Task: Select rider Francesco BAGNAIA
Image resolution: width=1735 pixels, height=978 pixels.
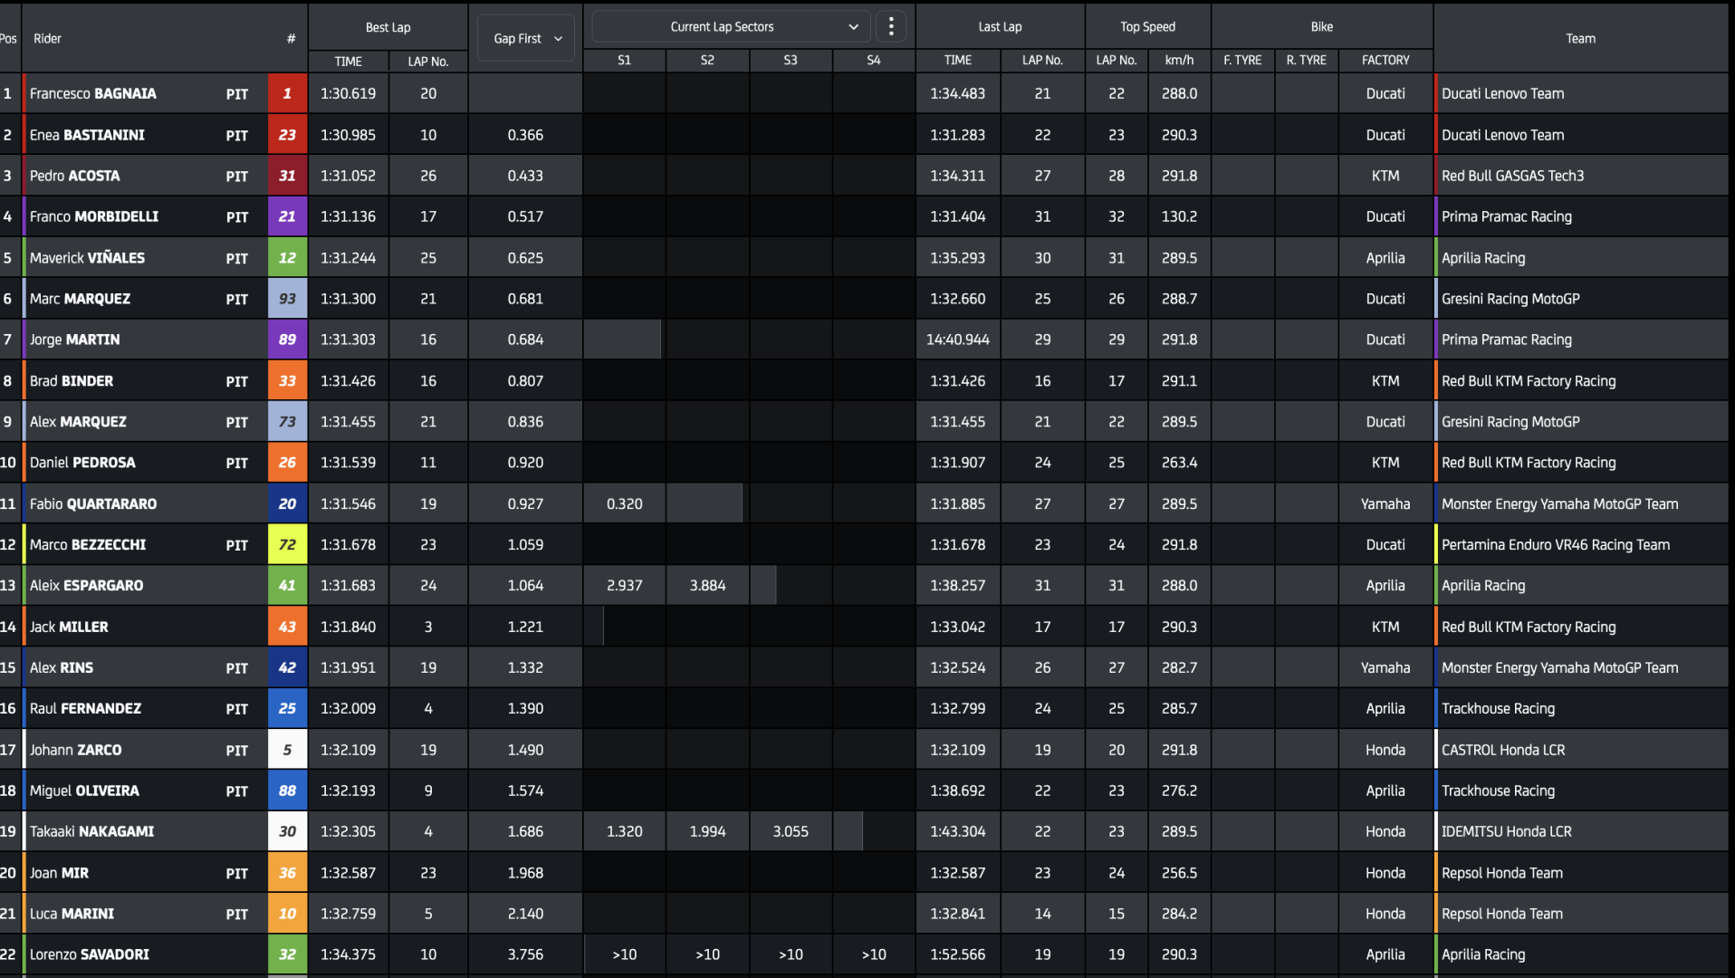Action: click(92, 93)
